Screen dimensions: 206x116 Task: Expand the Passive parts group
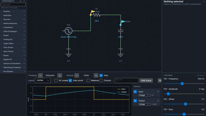pos(13,11)
